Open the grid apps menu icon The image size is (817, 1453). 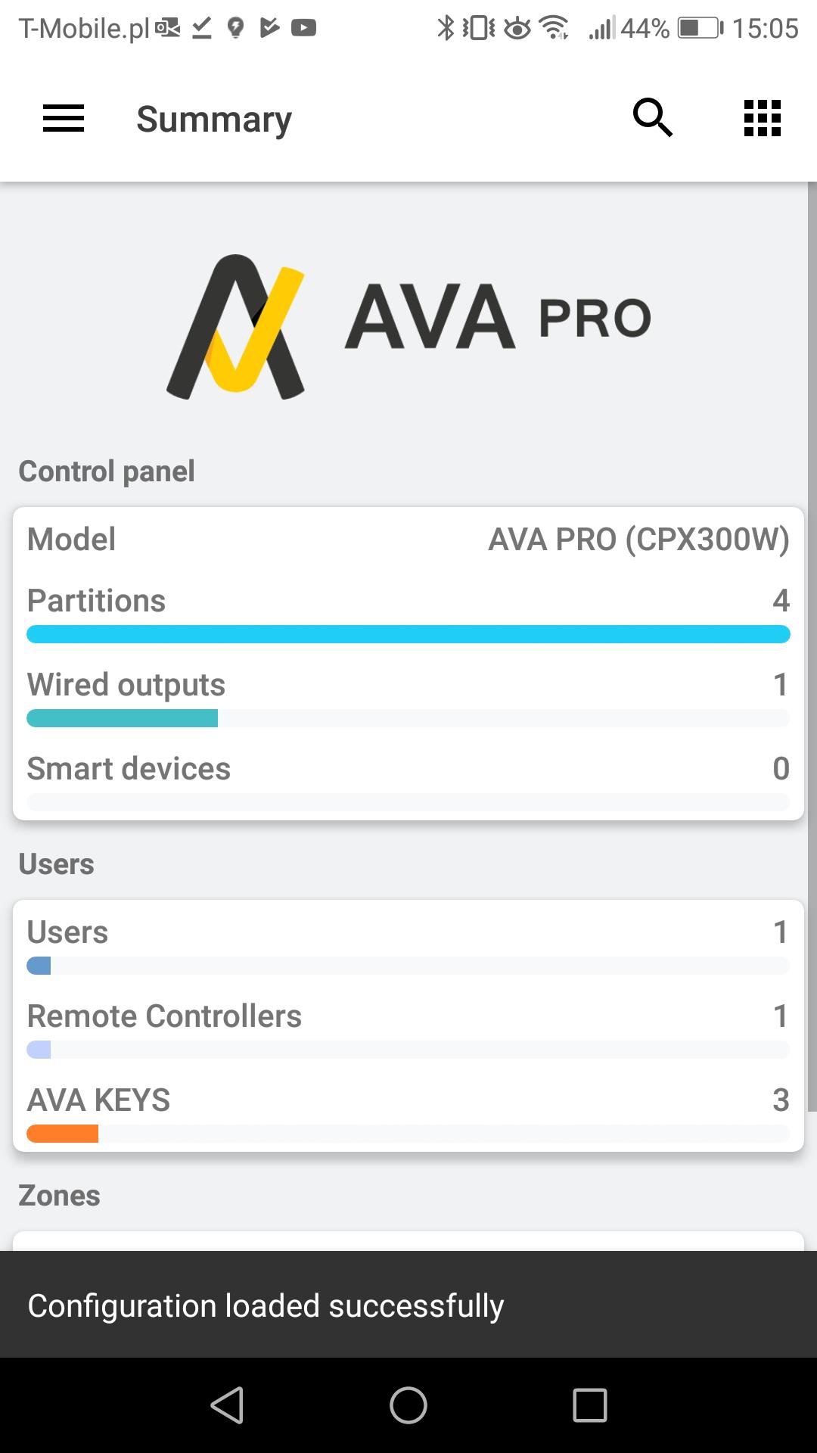click(762, 118)
